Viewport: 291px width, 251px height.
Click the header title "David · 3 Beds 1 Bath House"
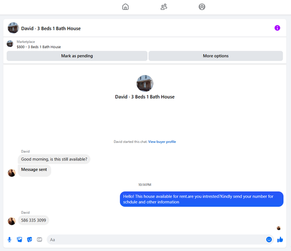(51, 28)
